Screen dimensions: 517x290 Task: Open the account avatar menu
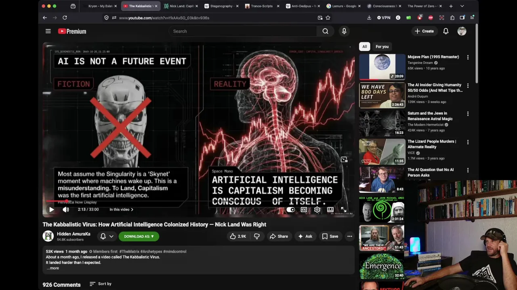462,31
